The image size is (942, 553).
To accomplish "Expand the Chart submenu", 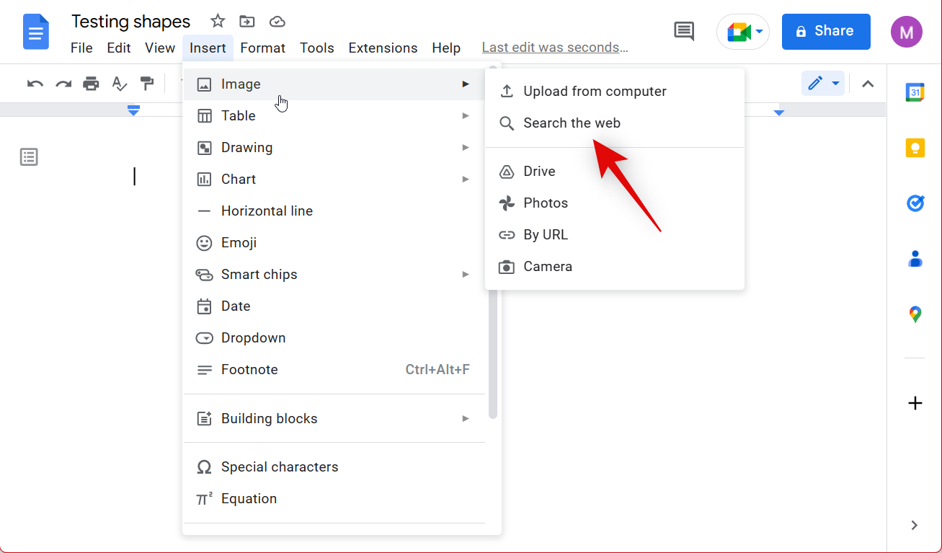I will 334,180.
